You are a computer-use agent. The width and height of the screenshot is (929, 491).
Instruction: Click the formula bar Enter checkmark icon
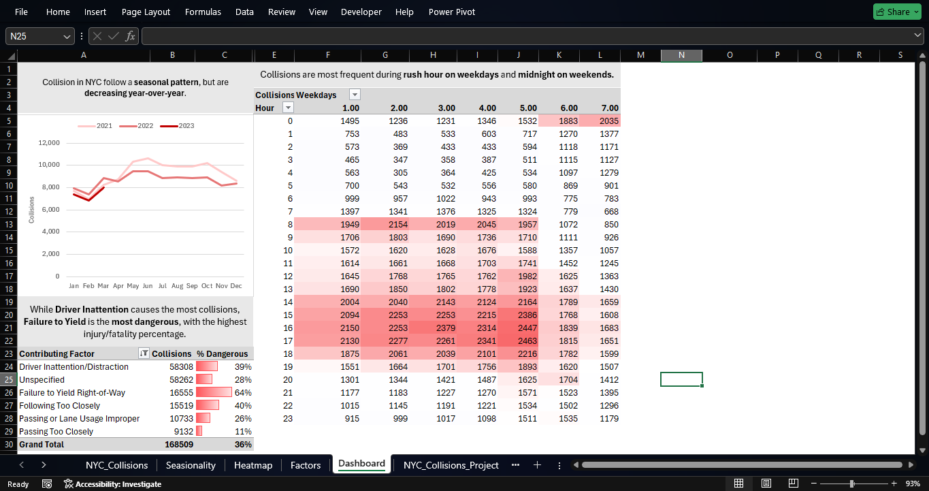coord(114,36)
